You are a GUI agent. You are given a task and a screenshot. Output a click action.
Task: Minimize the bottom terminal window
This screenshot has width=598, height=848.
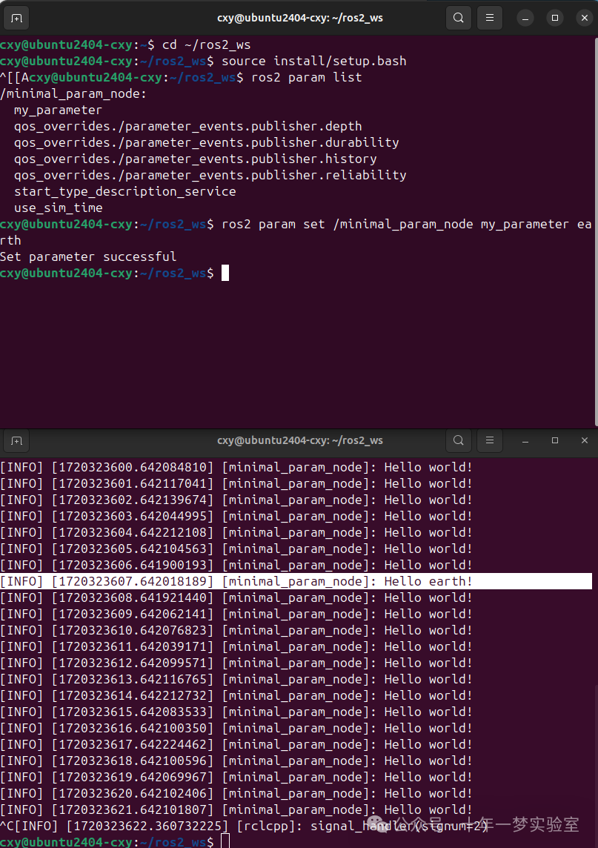click(525, 441)
